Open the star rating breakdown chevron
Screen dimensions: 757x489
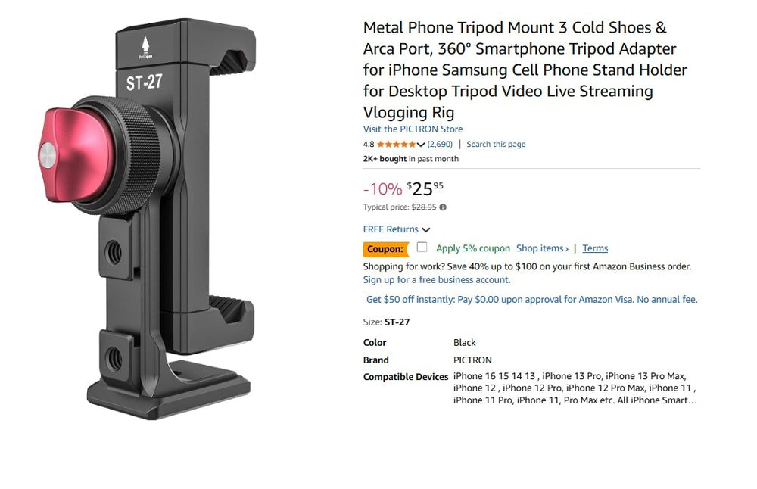pyautogui.click(x=421, y=145)
